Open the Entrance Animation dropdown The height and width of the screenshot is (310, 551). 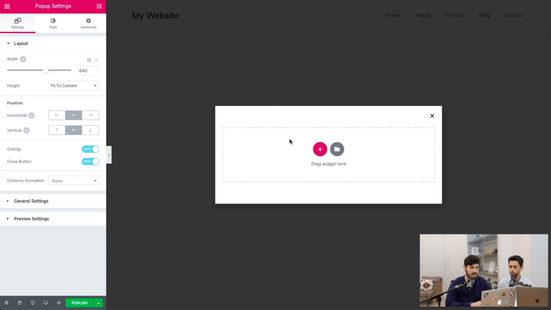tap(73, 181)
